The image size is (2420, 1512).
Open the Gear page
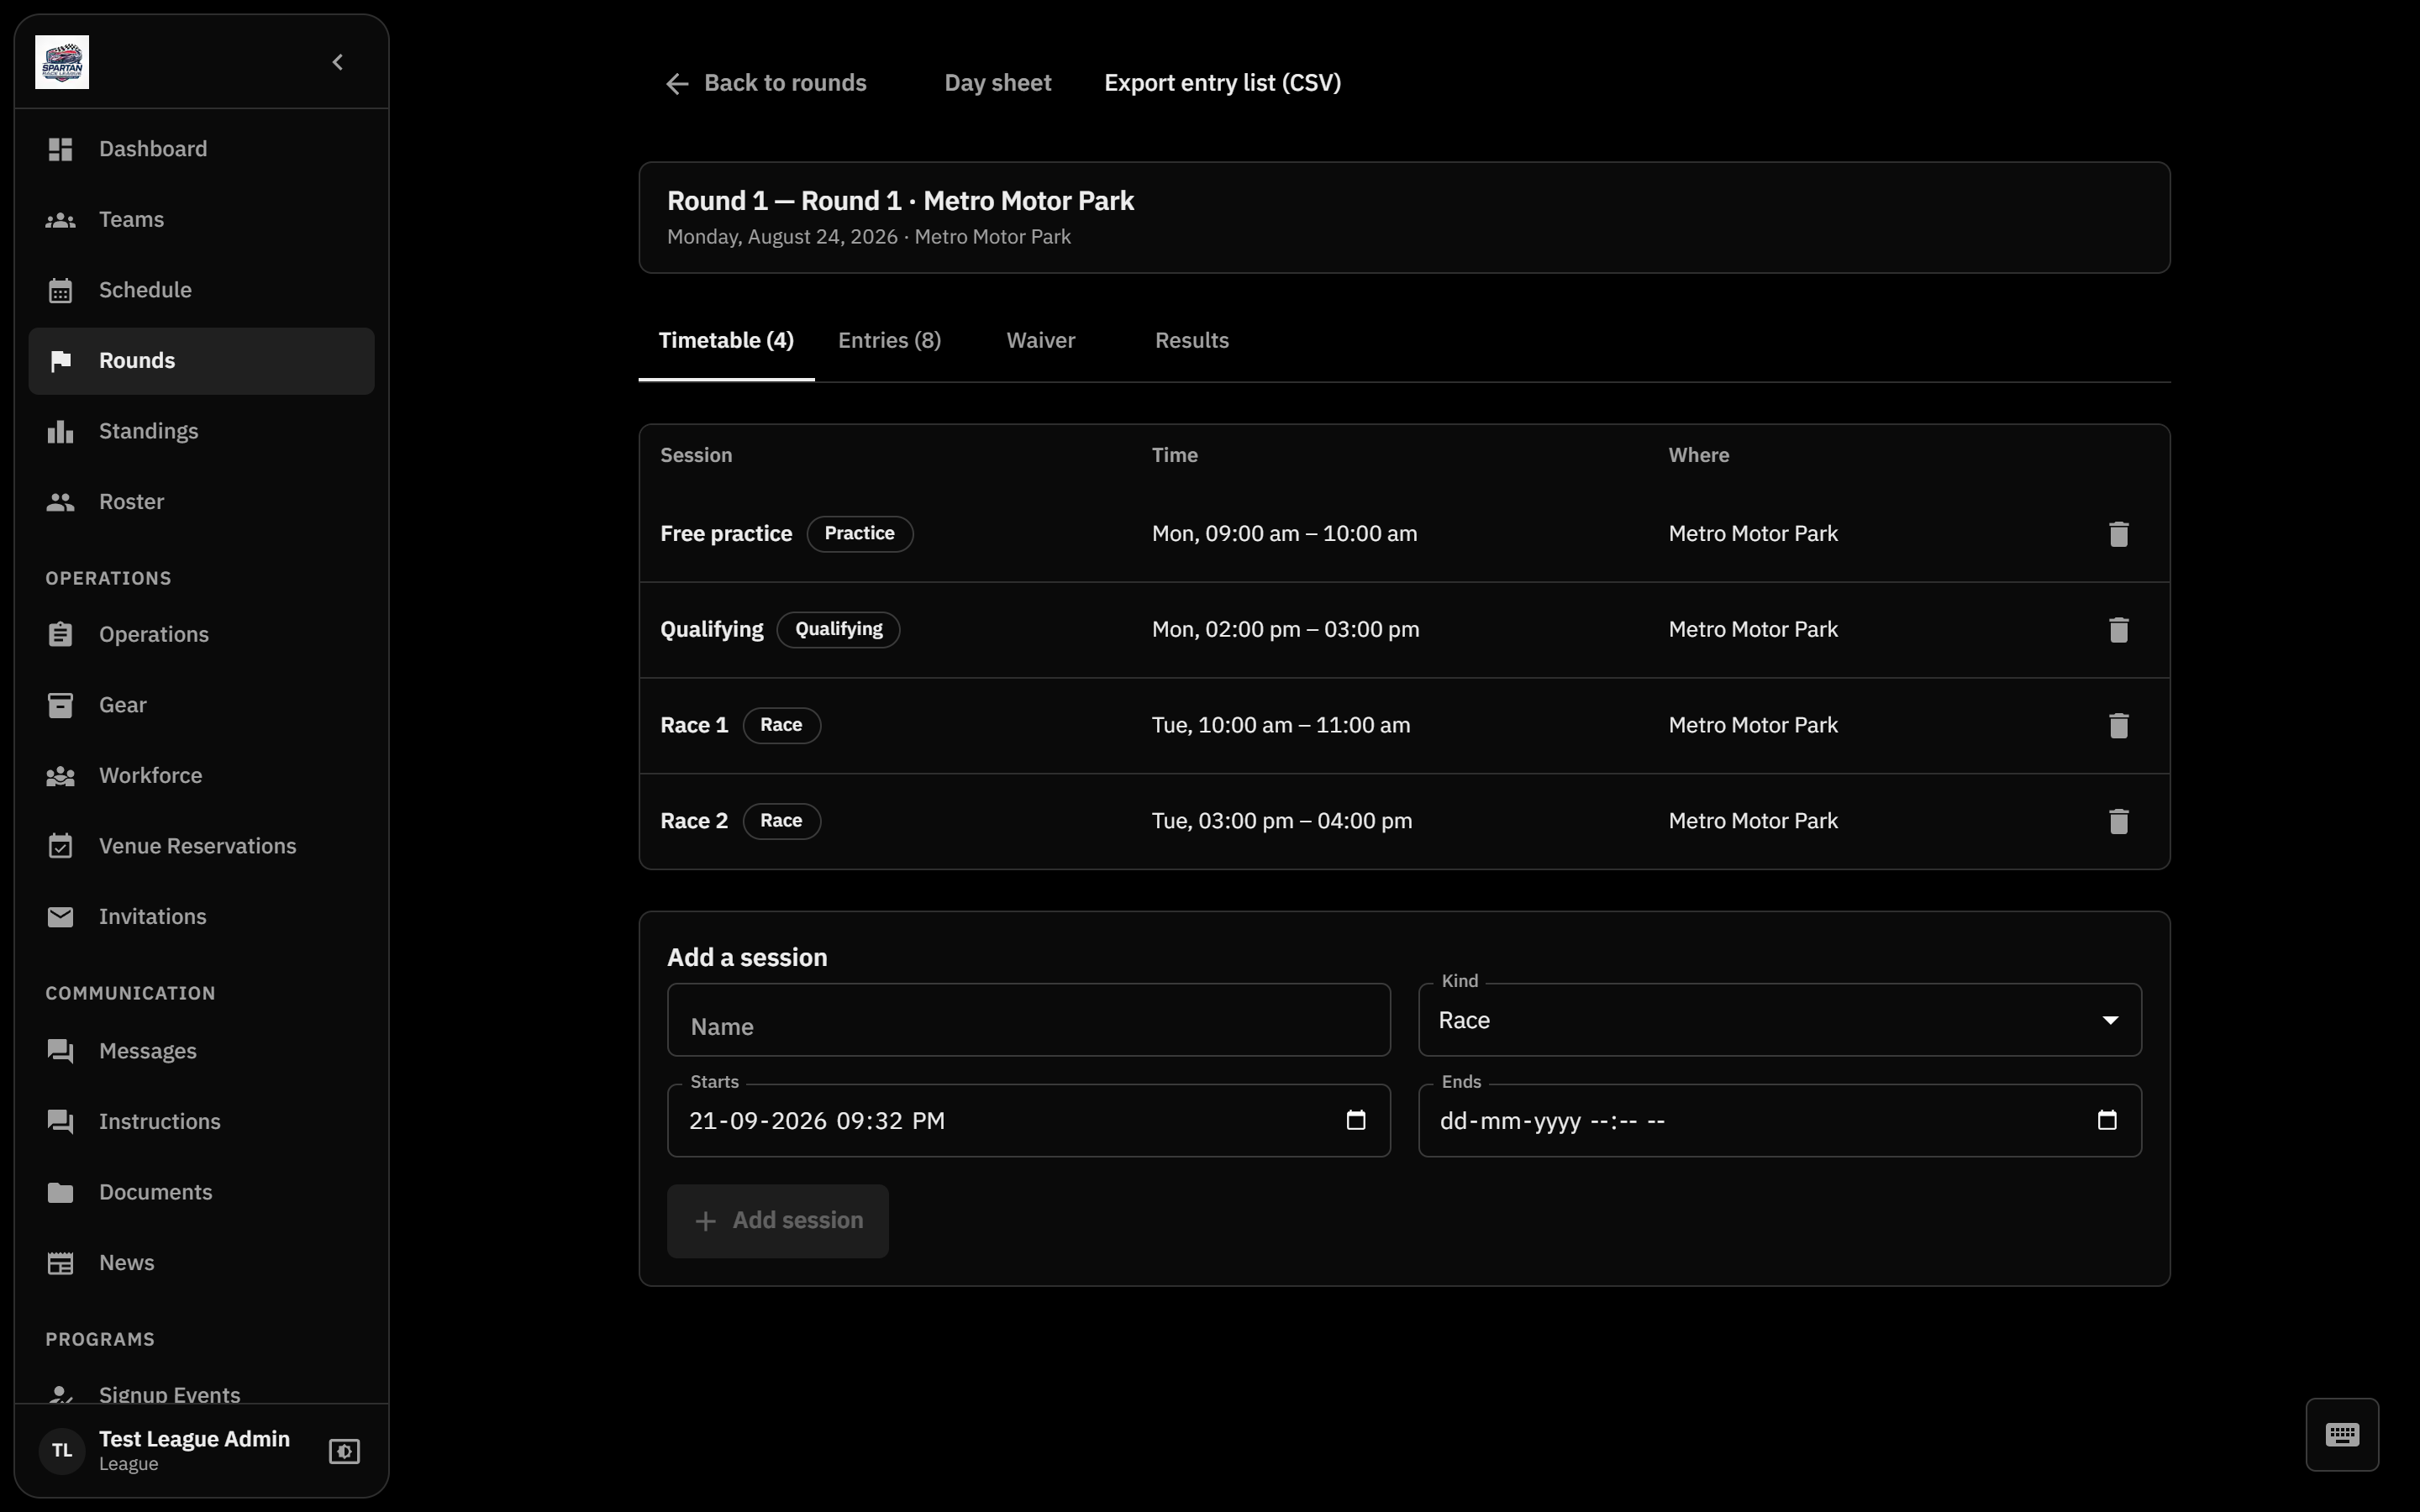201,705
